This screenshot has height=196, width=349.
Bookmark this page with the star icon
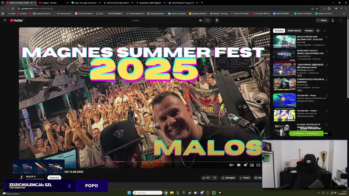tap(317, 8)
